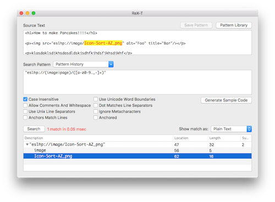Image resolution: width=275 pixels, height=202 pixels.
Task: Enable Allow Comments And Whitespace
Action: [25, 105]
